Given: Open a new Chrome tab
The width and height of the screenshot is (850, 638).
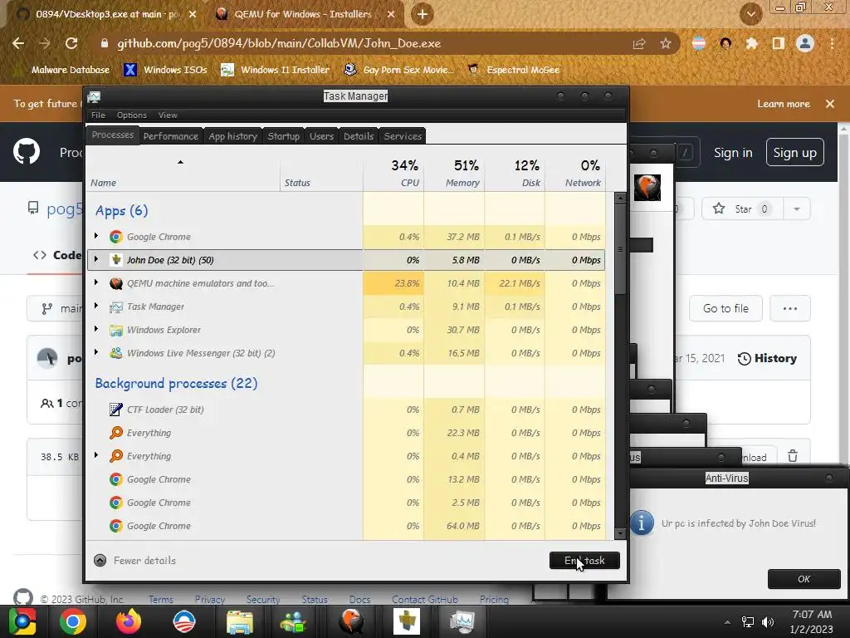Looking at the screenshot, I should click(x=423, y=14).
